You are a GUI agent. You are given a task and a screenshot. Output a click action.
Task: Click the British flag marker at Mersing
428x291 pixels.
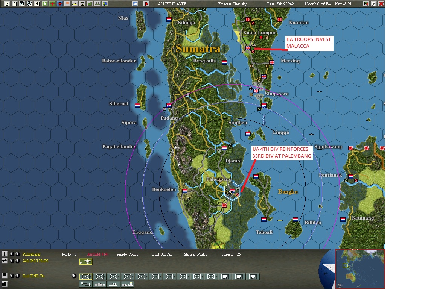click(x=272, y=62)
